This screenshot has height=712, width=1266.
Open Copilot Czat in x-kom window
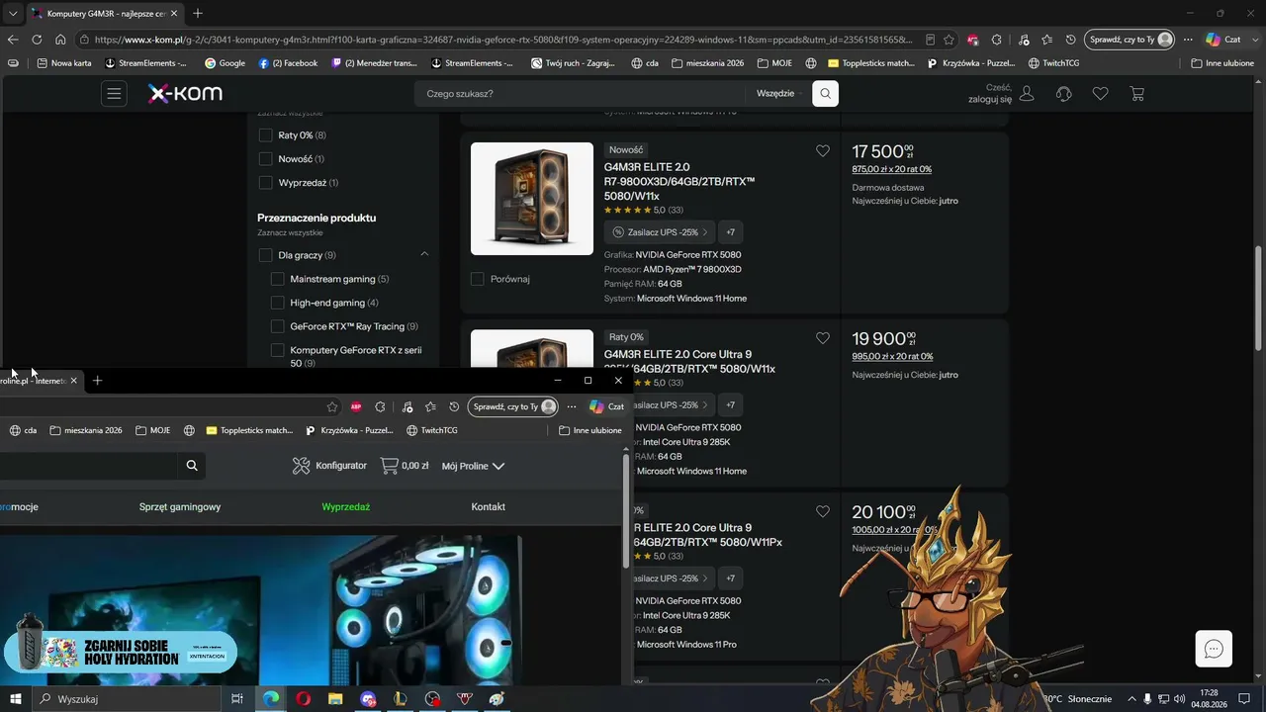tap(1222, 40)
